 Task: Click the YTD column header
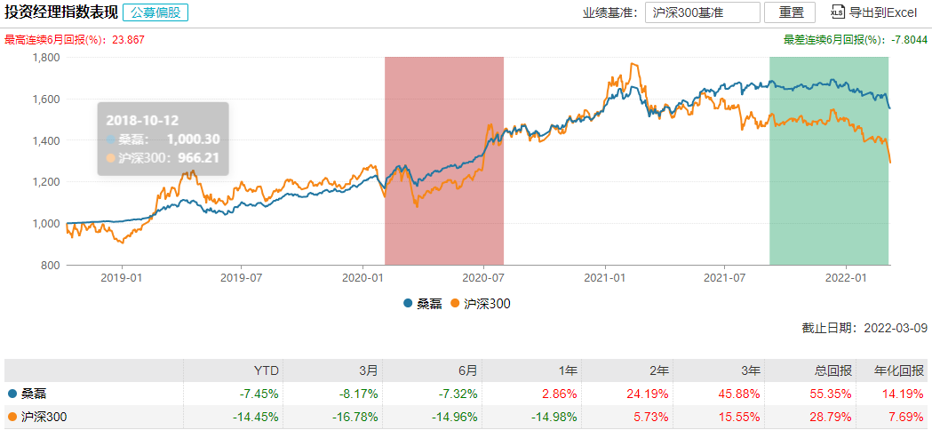(x=267, y=370)
